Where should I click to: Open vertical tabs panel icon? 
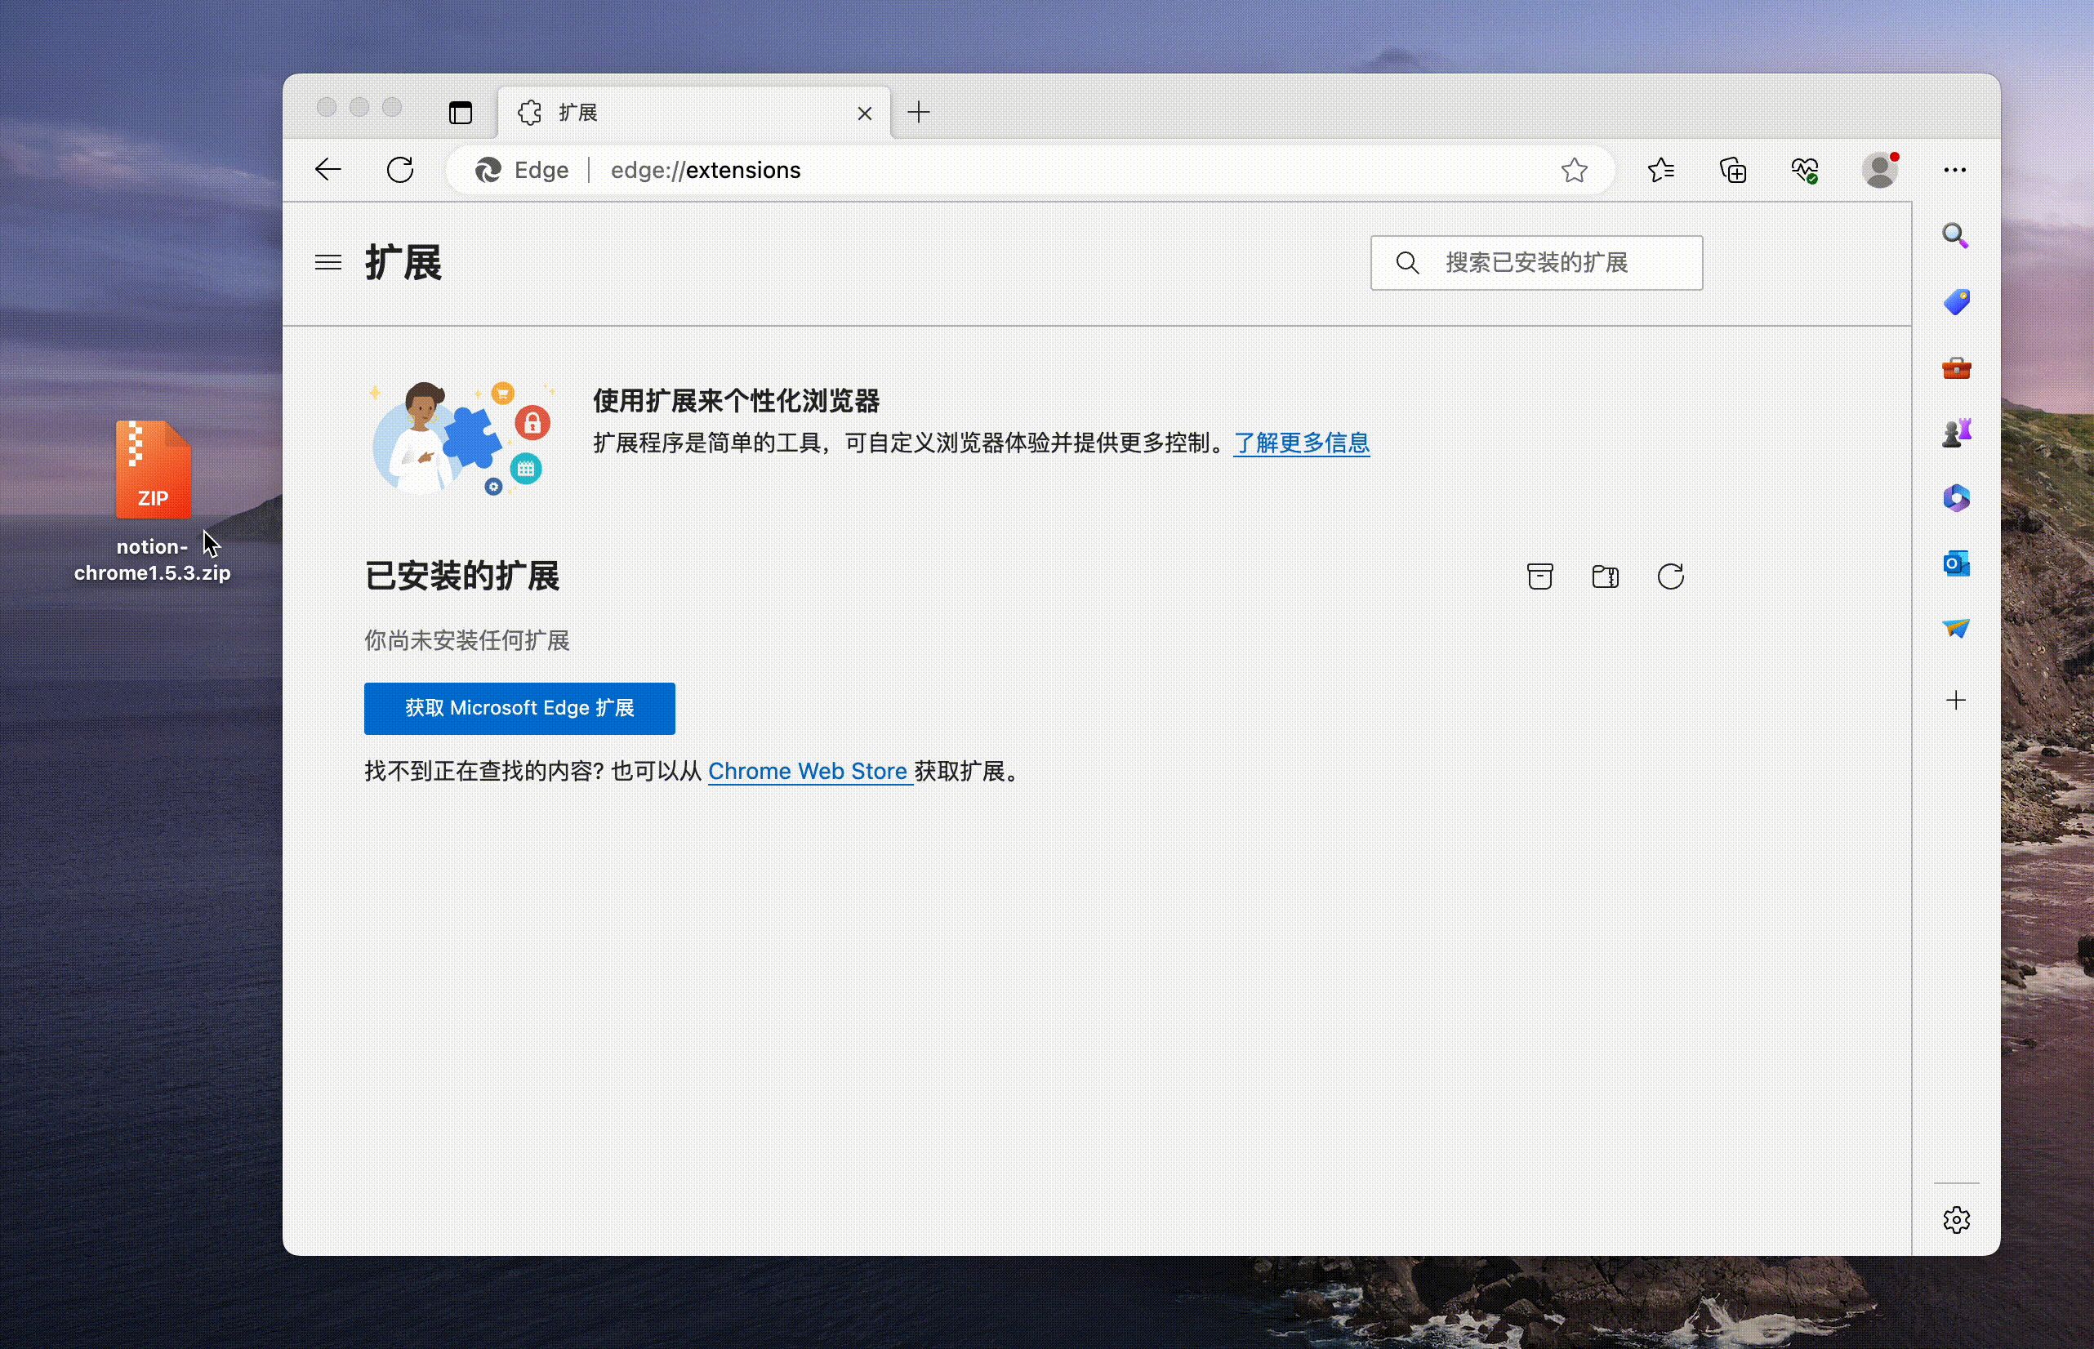point(461,113)
